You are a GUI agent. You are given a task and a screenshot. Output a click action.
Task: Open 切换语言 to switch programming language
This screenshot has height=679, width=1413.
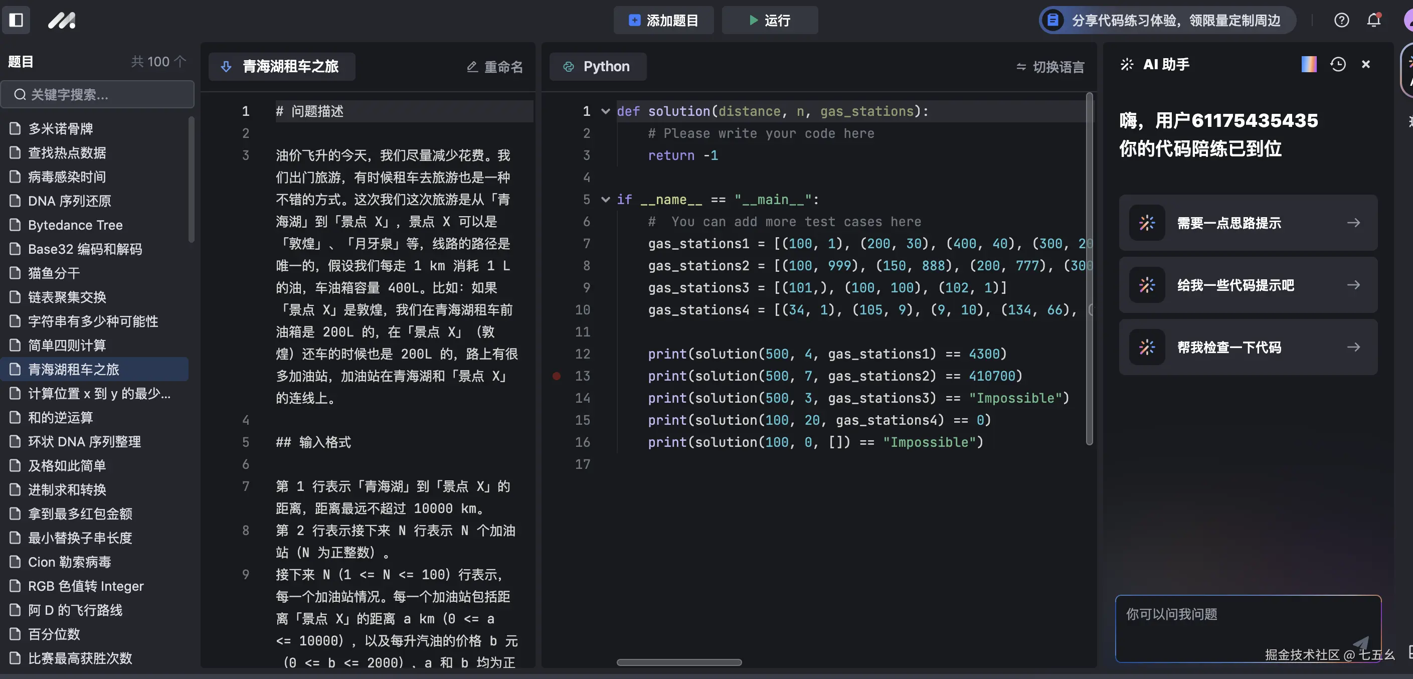[1049, 66]
